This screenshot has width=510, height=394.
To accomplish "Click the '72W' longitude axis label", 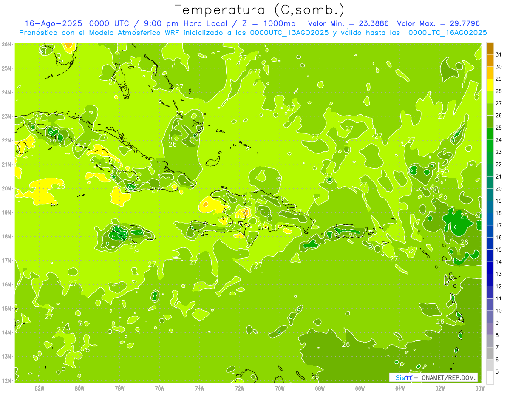I will click(240, 388).
